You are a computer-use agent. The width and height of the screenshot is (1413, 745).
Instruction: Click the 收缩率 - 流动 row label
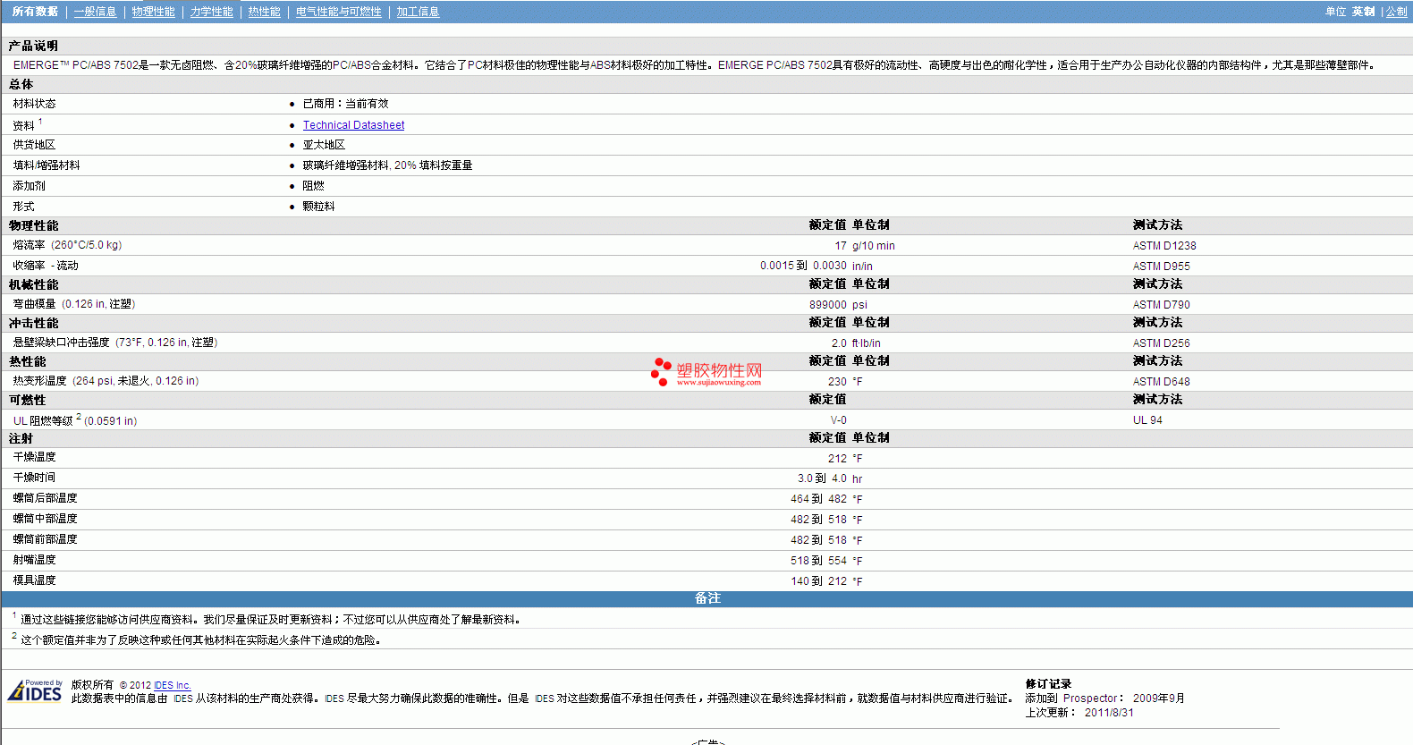coord(46,266)
